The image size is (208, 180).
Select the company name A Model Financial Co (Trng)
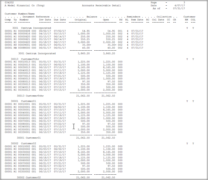click(25, 6)
